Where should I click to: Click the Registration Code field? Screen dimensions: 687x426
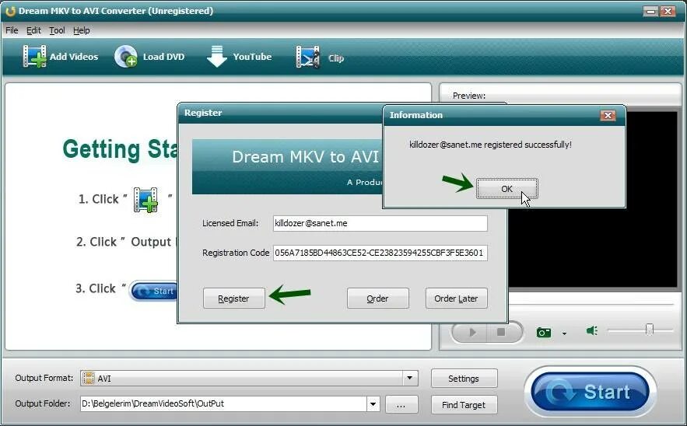click(x=380, y=253)
